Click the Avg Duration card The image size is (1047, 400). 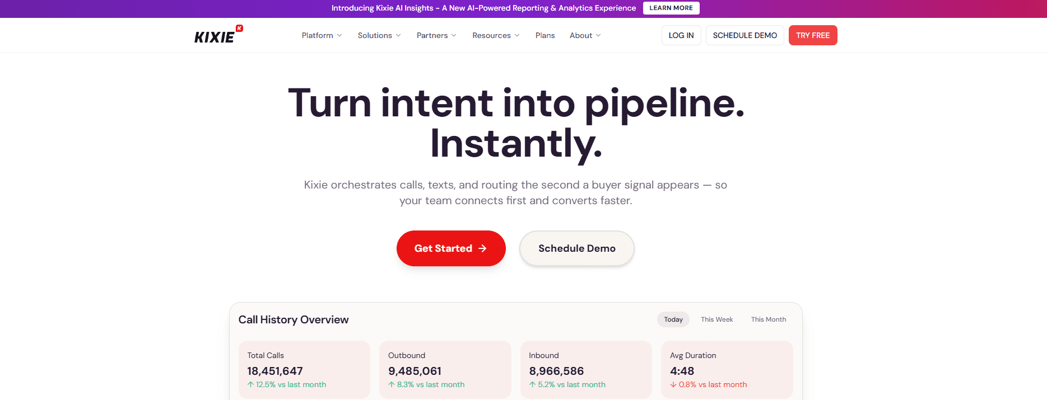point(727,370)
